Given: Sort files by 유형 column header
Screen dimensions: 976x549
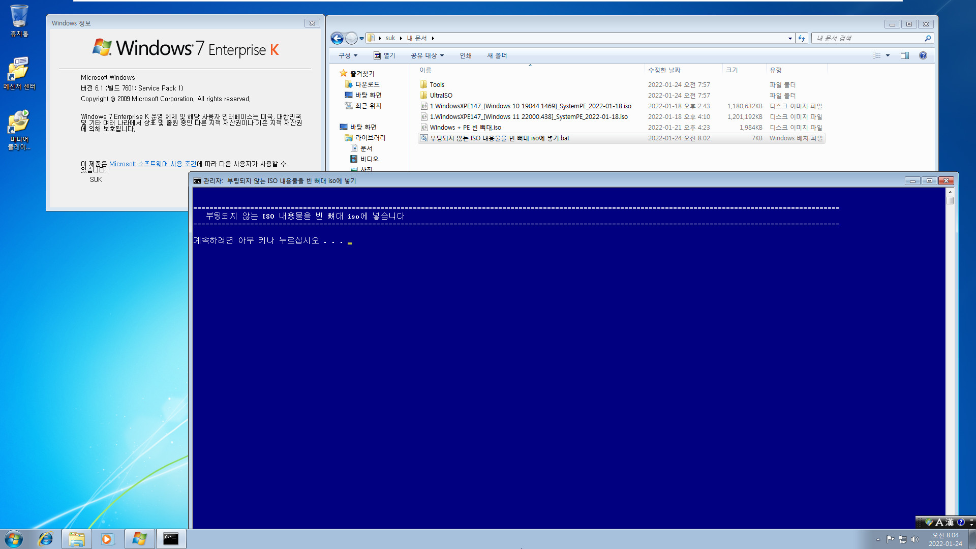Looking at the screenshot, I should 796,70.
